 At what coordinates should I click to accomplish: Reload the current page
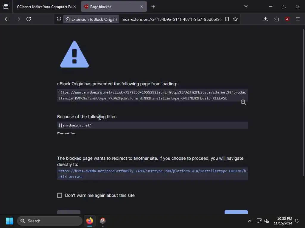(29, 19)
